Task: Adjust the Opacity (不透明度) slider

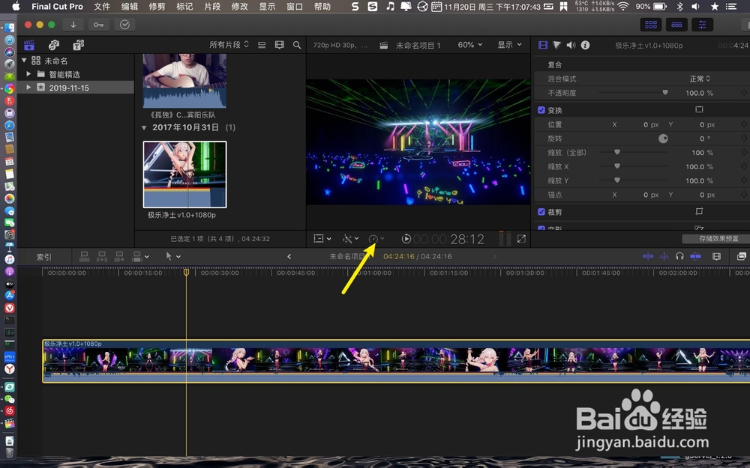Action: 665,92
